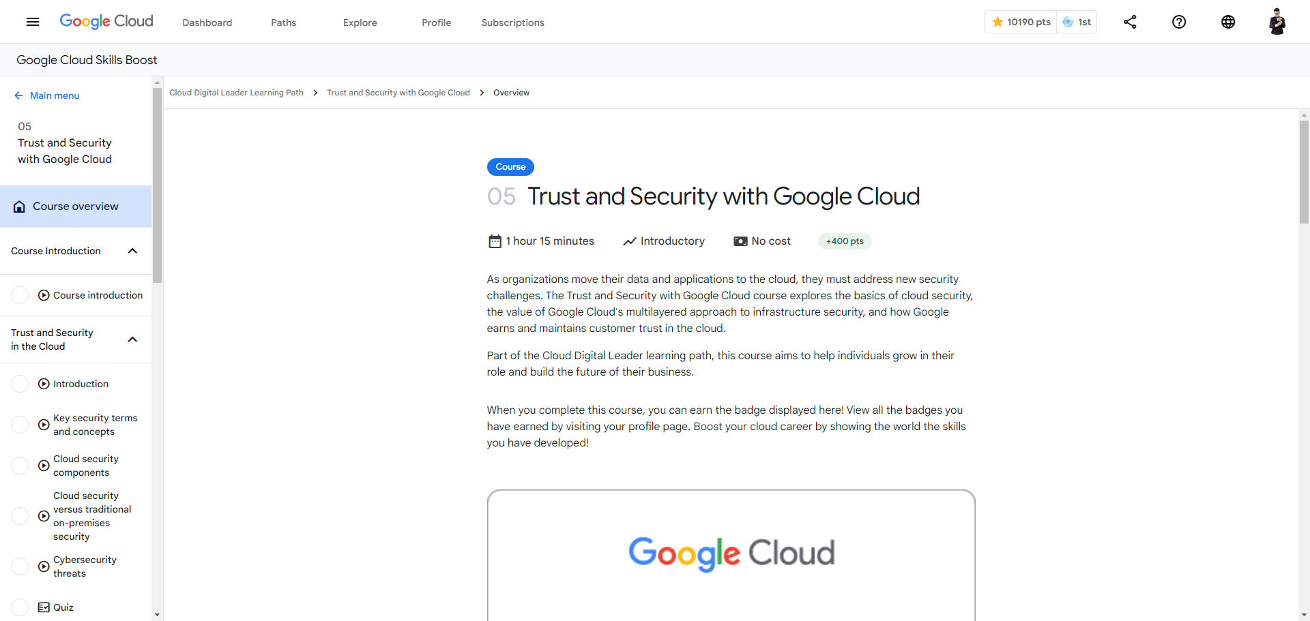Screen dimensions: 1310x621
Task: Open the help question mark icon
Action: tap(1179, 22)
